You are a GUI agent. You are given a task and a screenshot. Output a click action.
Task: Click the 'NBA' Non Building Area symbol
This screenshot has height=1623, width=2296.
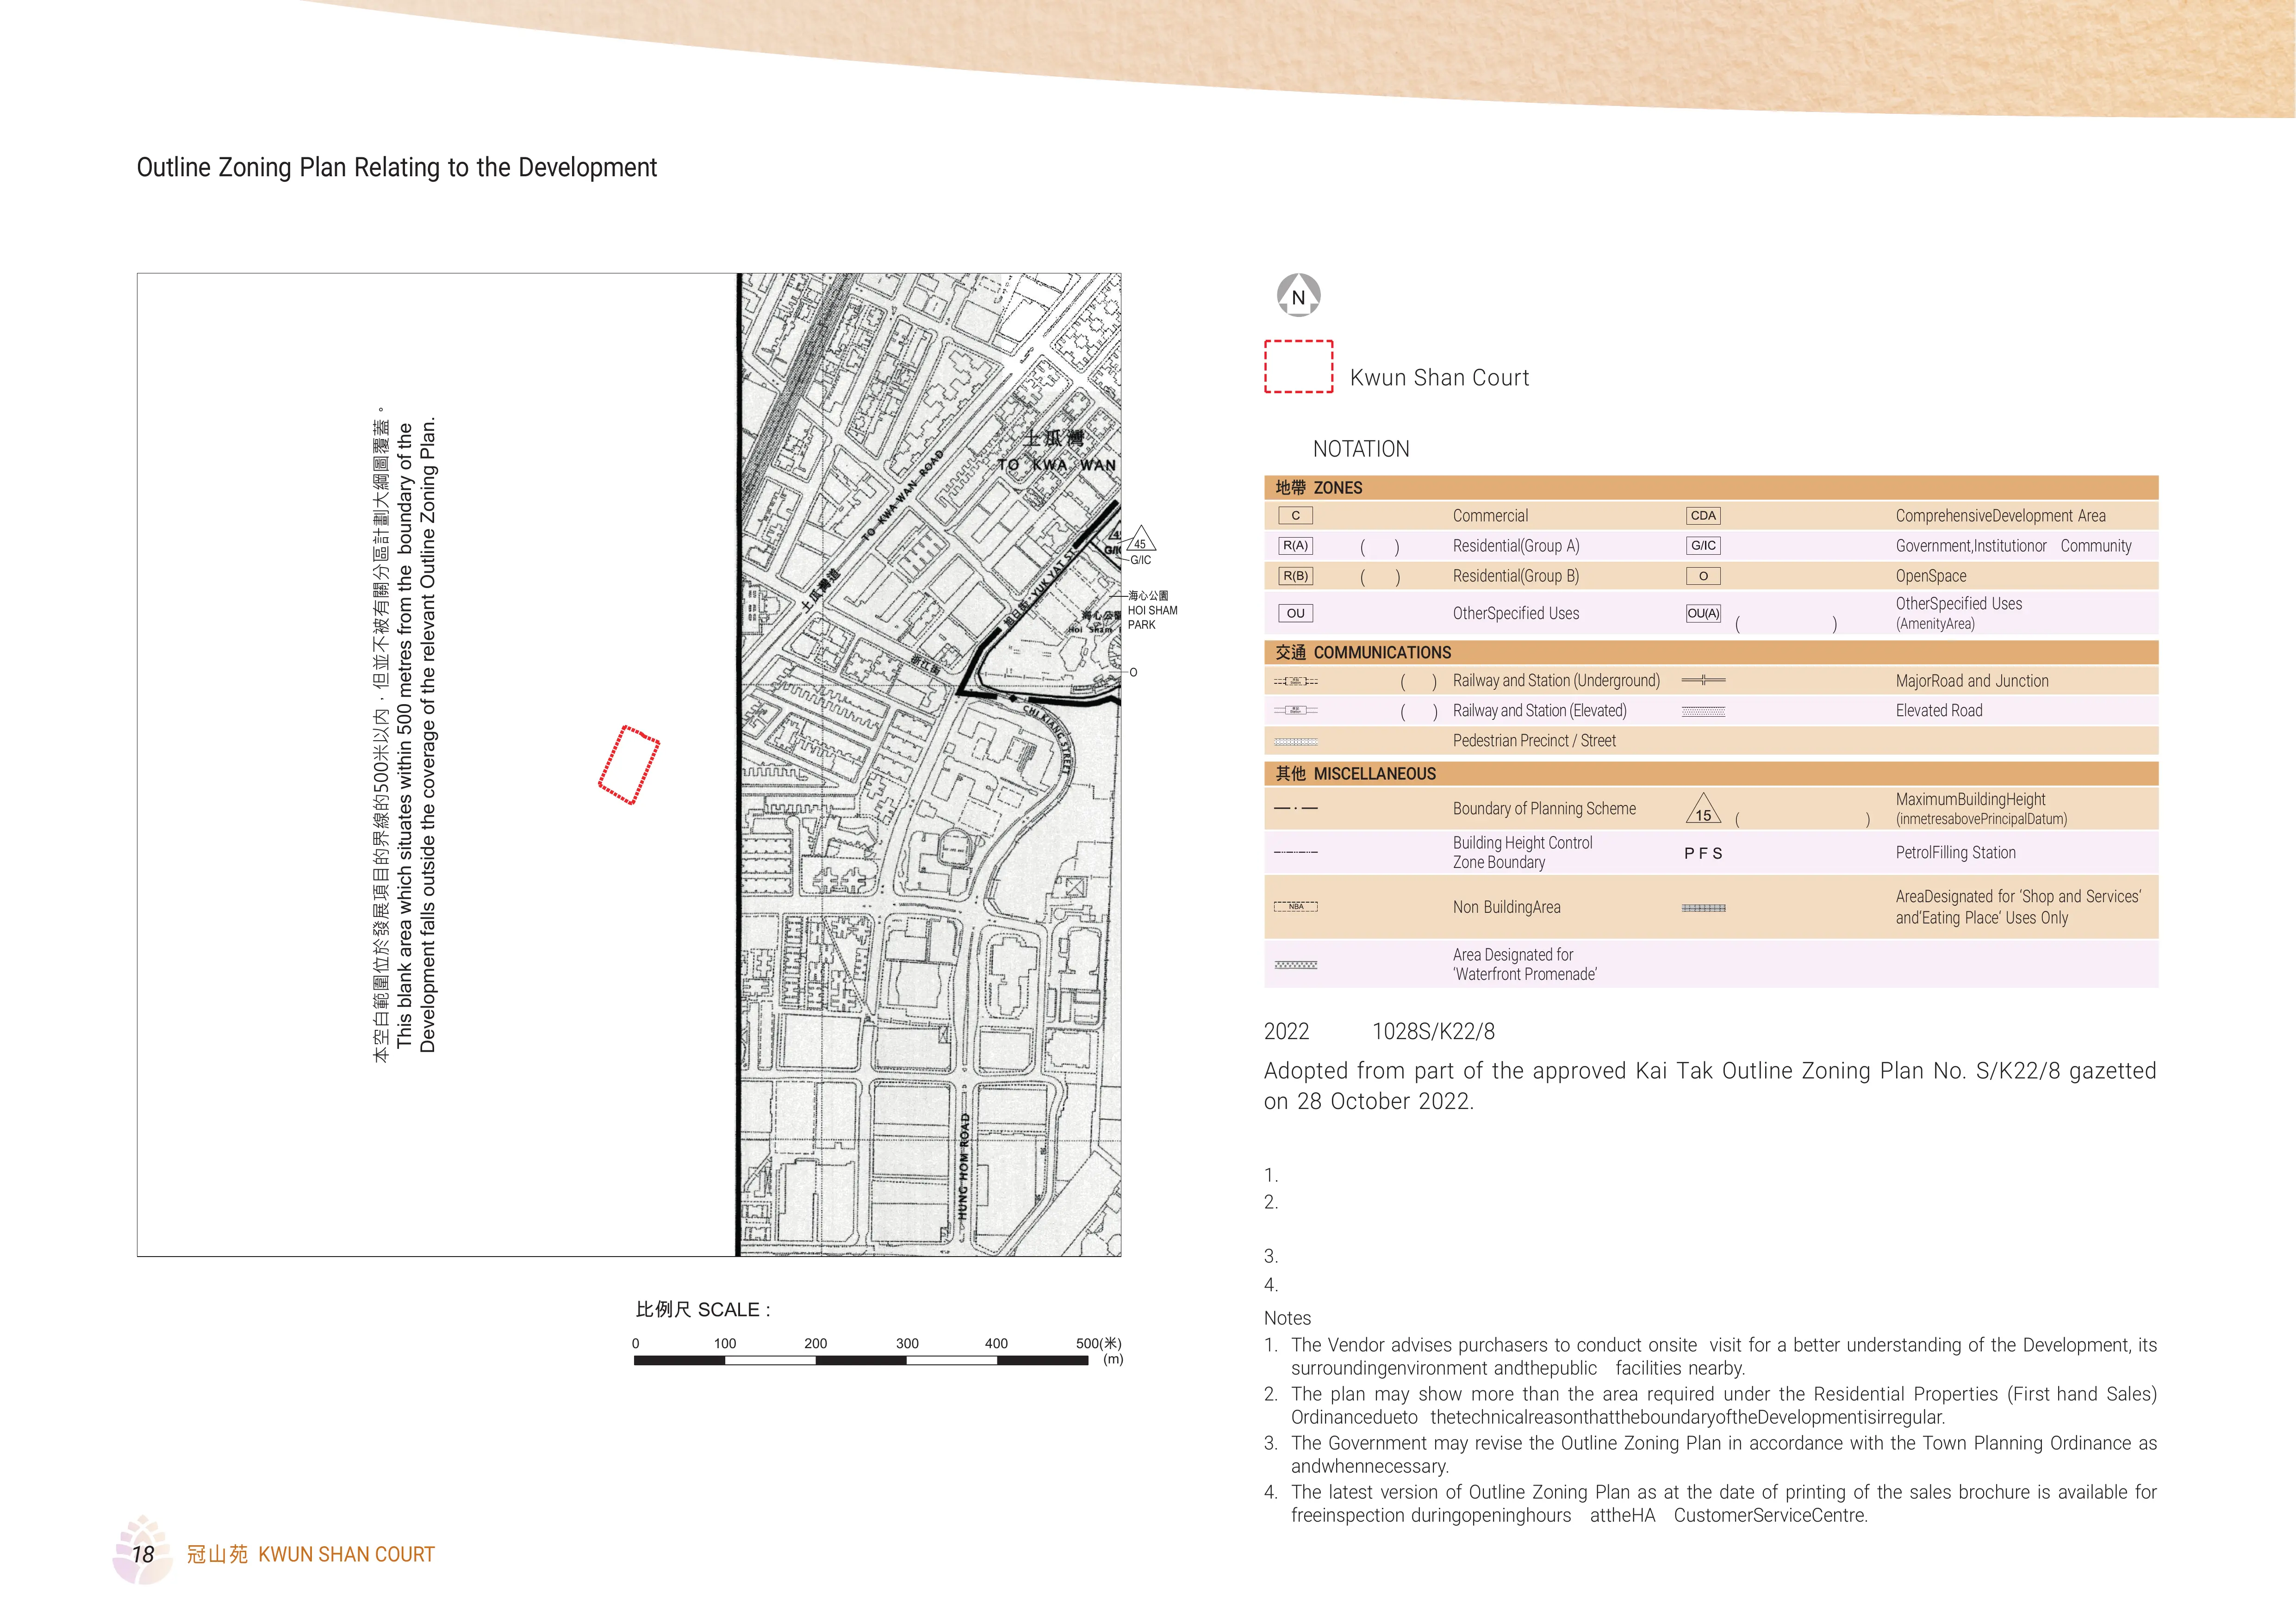pos(1295,906)
